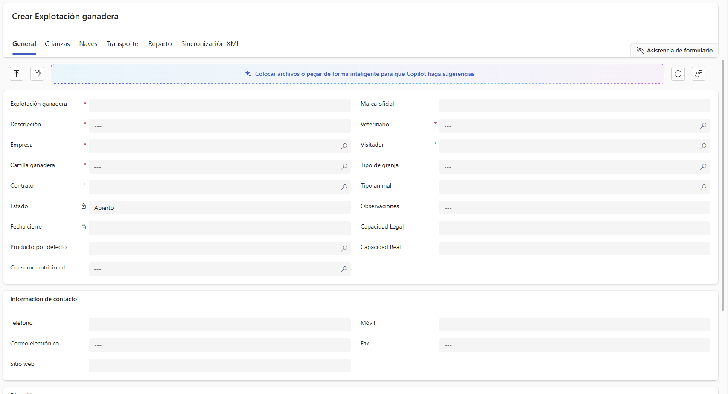Click the search icon in Empresa field
Viewport: 728px width, 394px height.
click(x=344, y=146)
